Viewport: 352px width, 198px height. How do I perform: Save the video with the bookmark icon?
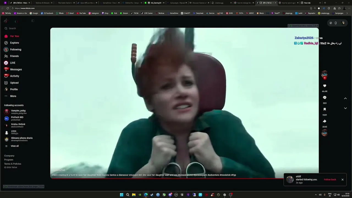[x=324, y=109]
